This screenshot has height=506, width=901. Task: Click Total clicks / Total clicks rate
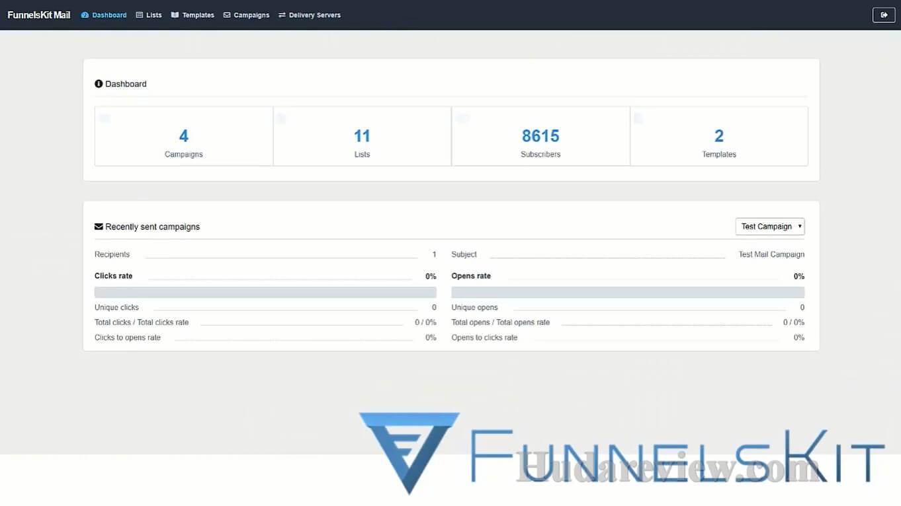coord(142,322)
